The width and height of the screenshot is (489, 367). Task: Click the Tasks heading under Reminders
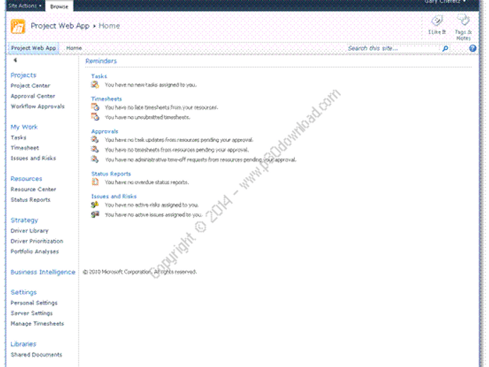(99, 76)
